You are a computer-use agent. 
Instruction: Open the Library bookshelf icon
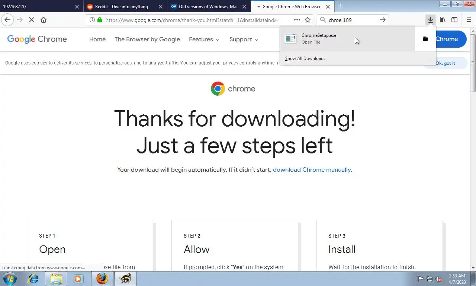coord(443,20)
